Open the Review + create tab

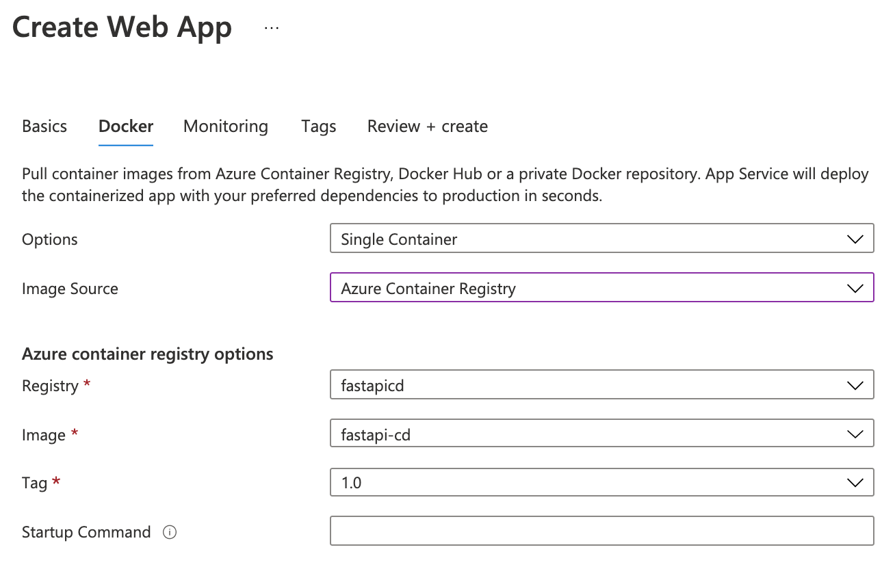point(427,127)
